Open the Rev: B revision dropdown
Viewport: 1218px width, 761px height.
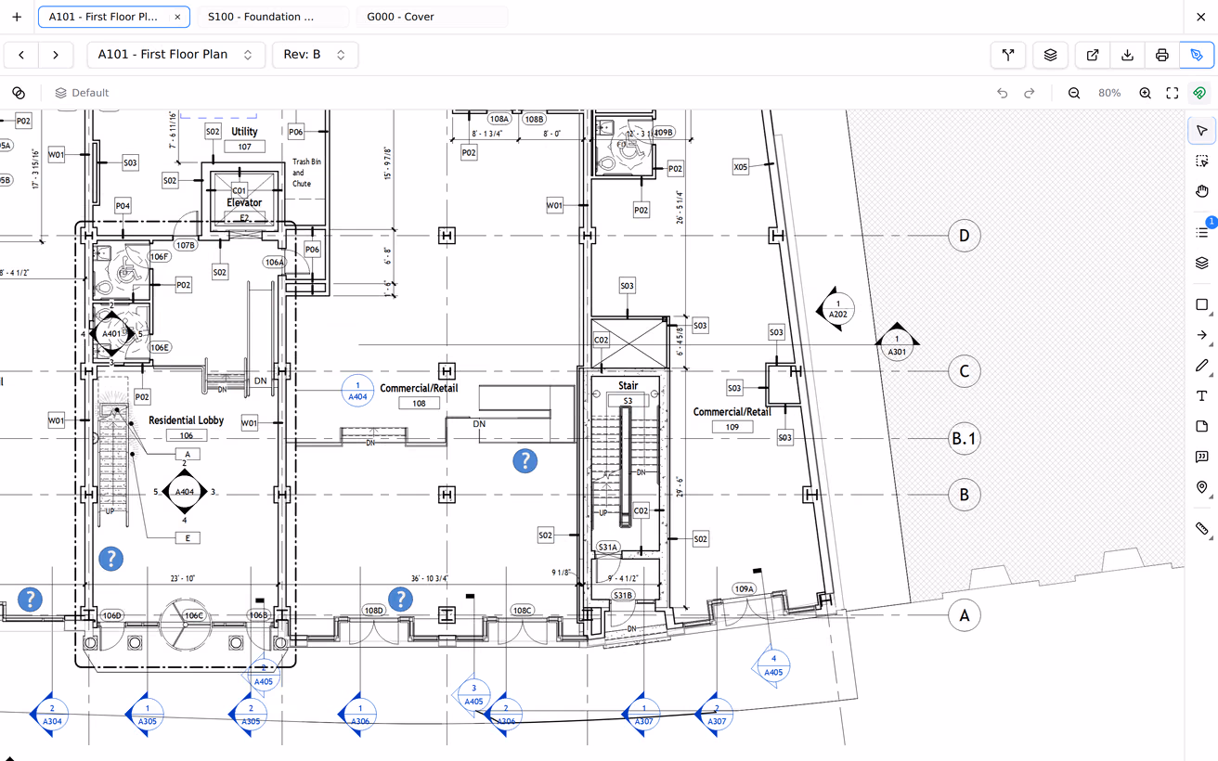pos(315,55)
